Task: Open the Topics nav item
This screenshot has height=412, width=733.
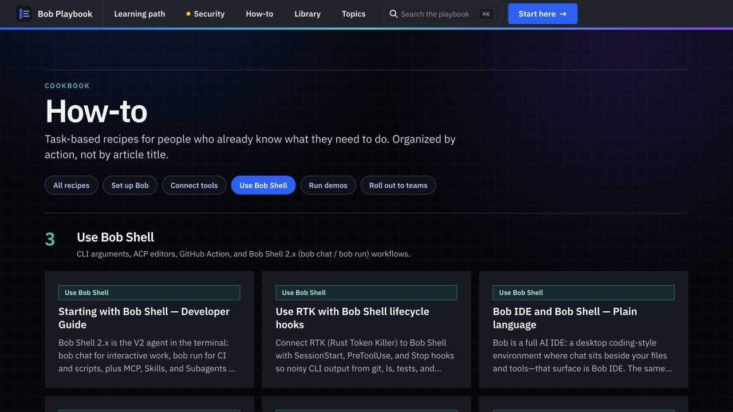Action: pyautogui.click(x=353, y=14)
